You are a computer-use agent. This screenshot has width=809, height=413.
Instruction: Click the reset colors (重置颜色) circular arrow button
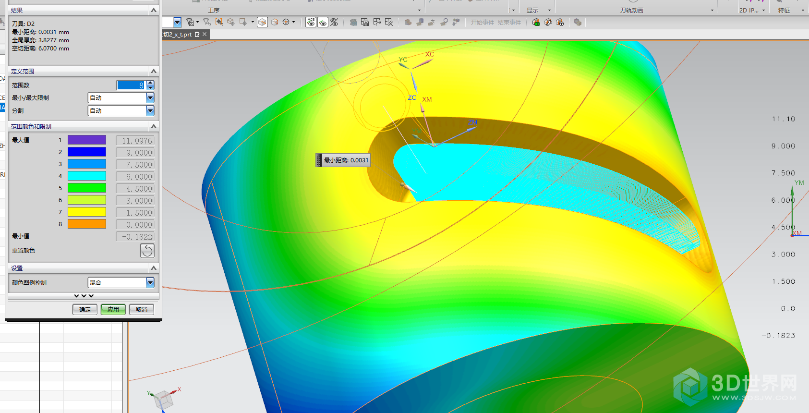tap(147, 250)
